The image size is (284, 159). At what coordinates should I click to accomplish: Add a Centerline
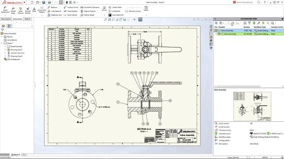click(x=114, y=11)
